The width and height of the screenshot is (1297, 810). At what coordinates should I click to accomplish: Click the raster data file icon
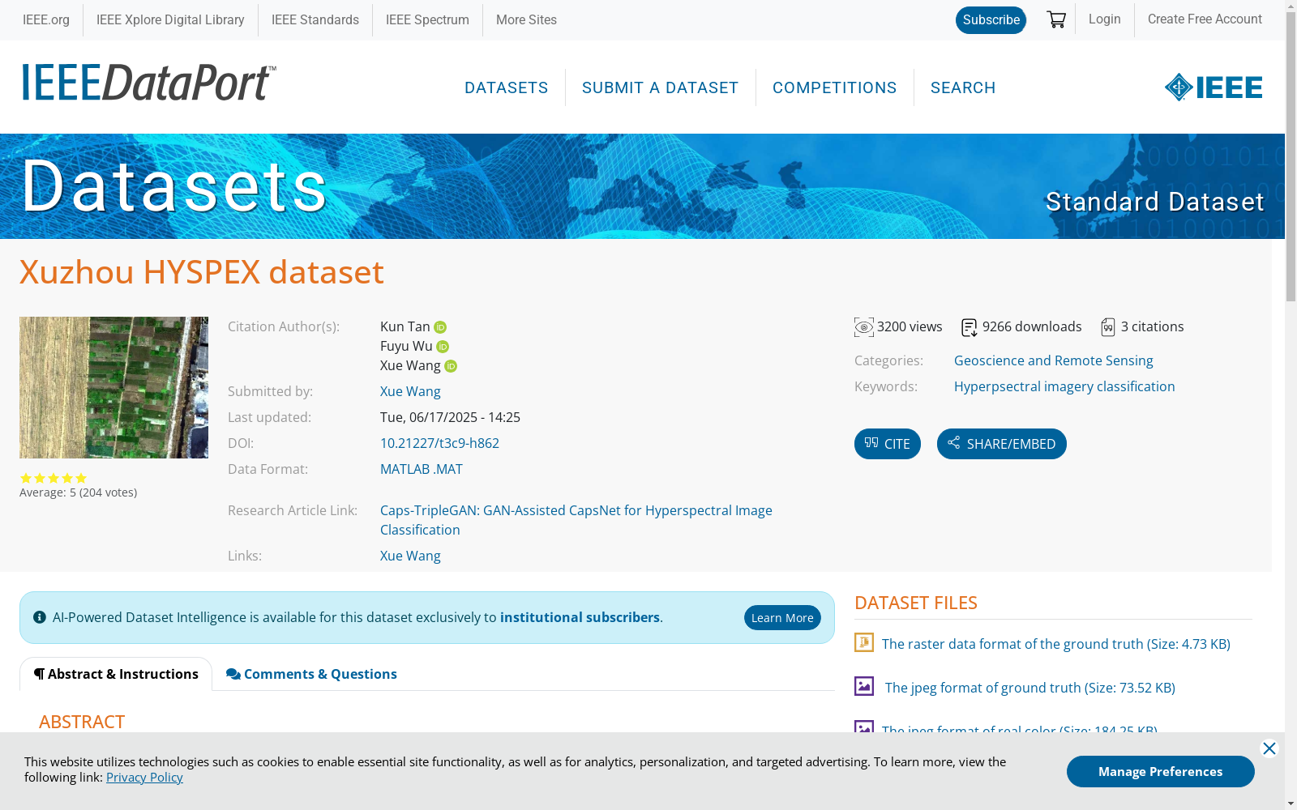[x=864, y=642]
